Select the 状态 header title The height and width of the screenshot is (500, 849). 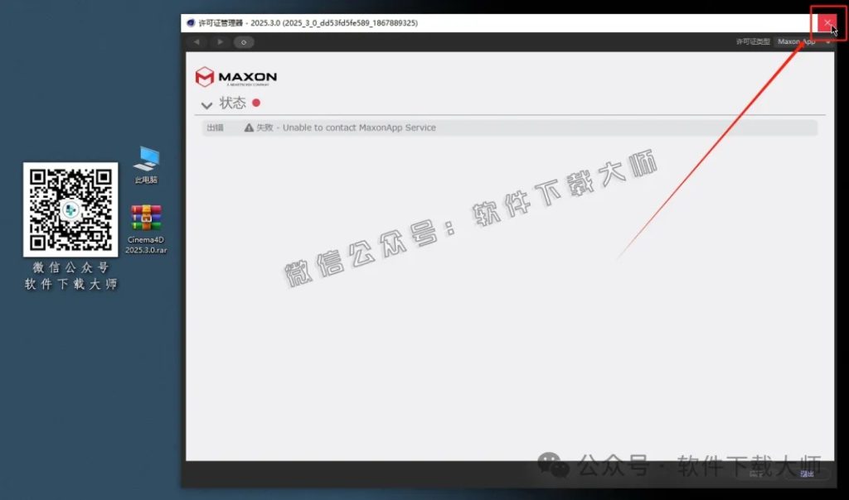233,103
